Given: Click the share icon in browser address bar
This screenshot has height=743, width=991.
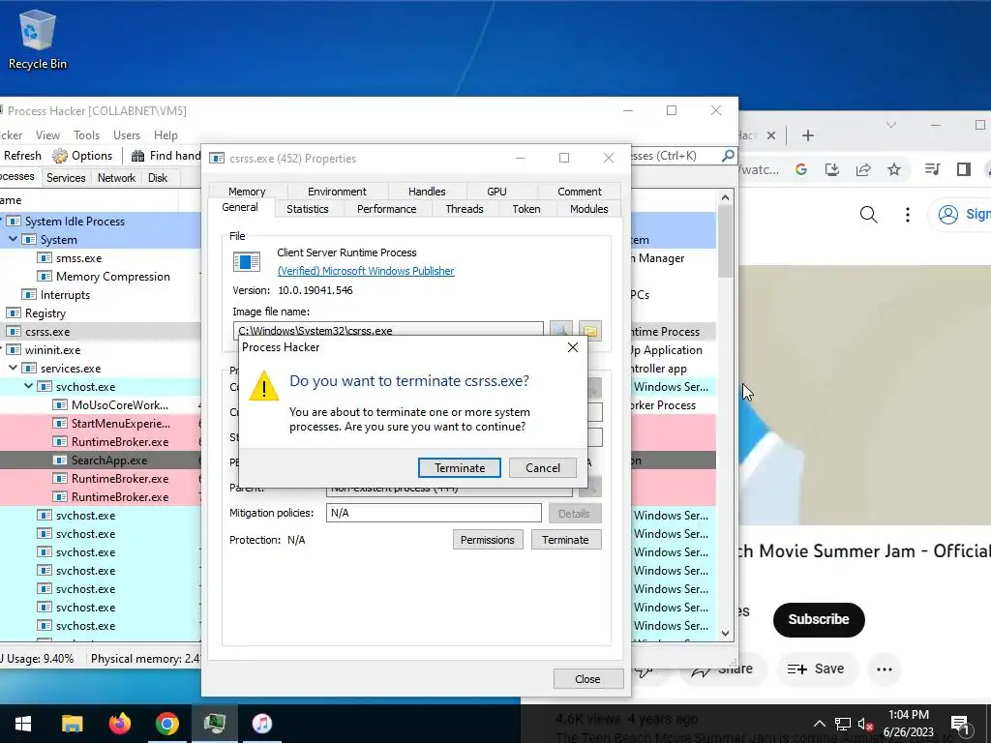Looking at the screenshot, I should [x=862, y=169].
